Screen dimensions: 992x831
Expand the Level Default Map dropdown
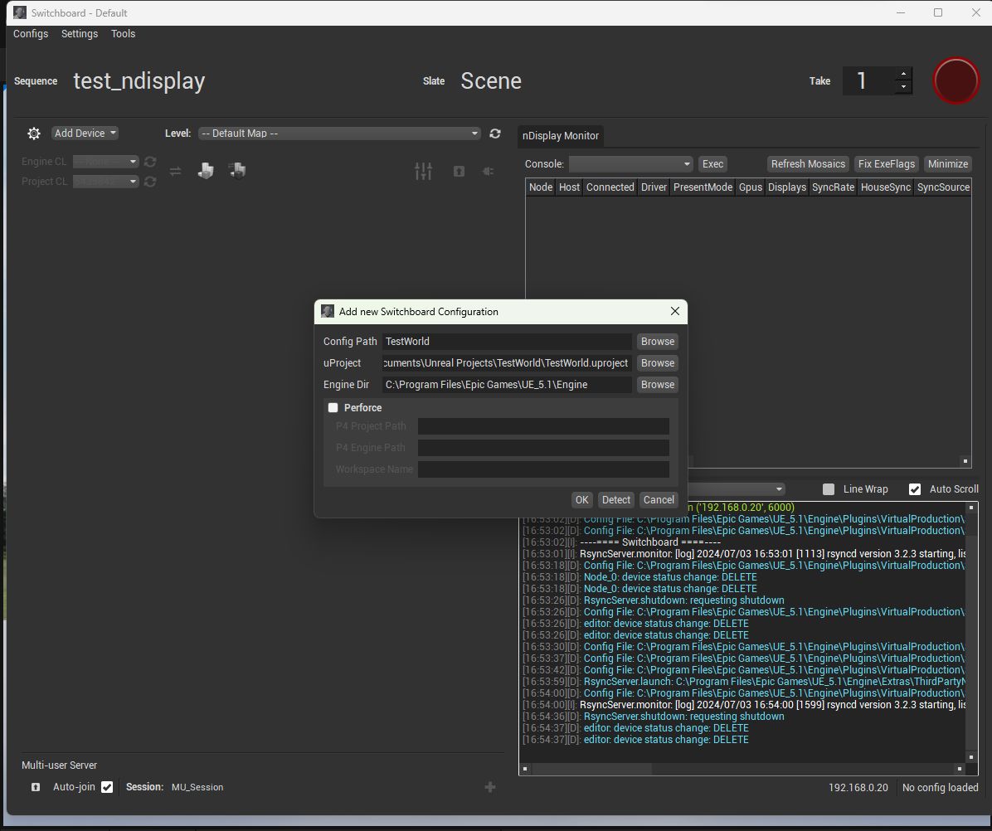coord(340,134)
